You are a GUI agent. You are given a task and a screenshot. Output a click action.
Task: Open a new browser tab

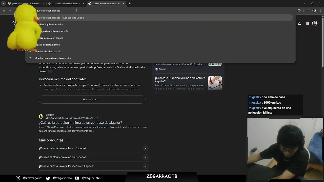click(x=130, y=4)
